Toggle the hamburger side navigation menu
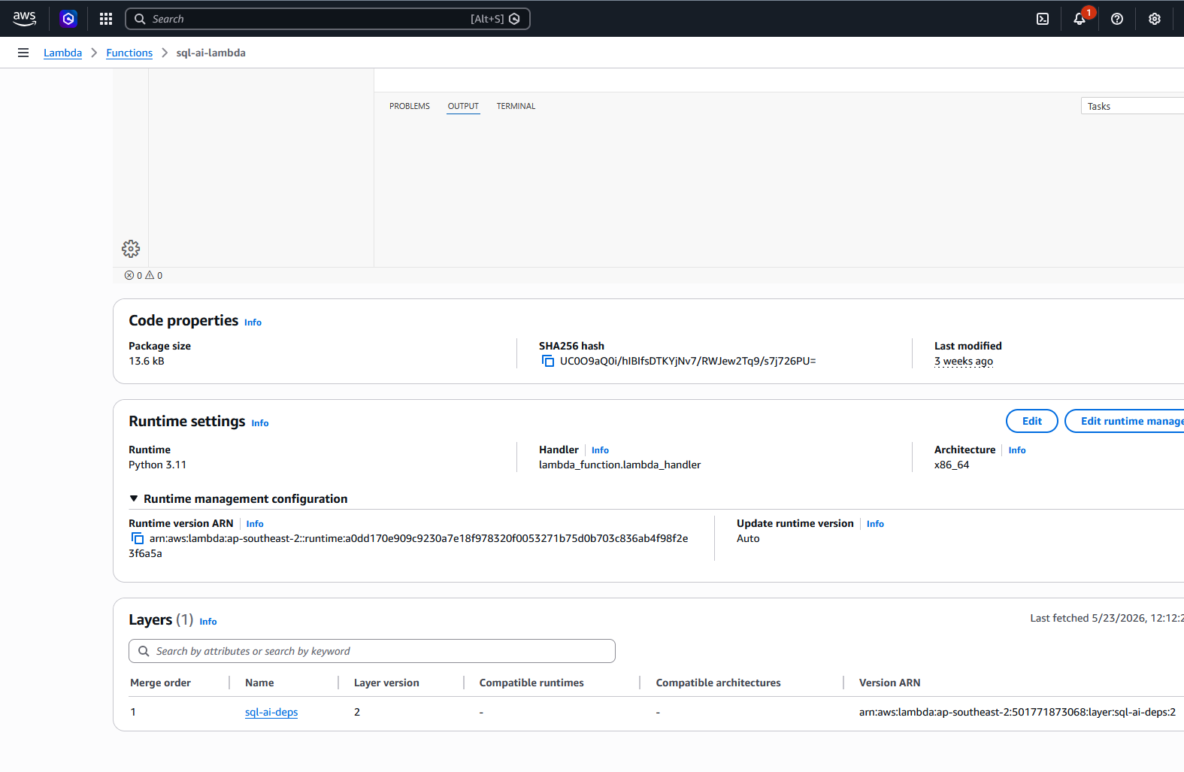The height and width of the screenshot is (772, 1184). pyautogui.click(x=23, y=53)
